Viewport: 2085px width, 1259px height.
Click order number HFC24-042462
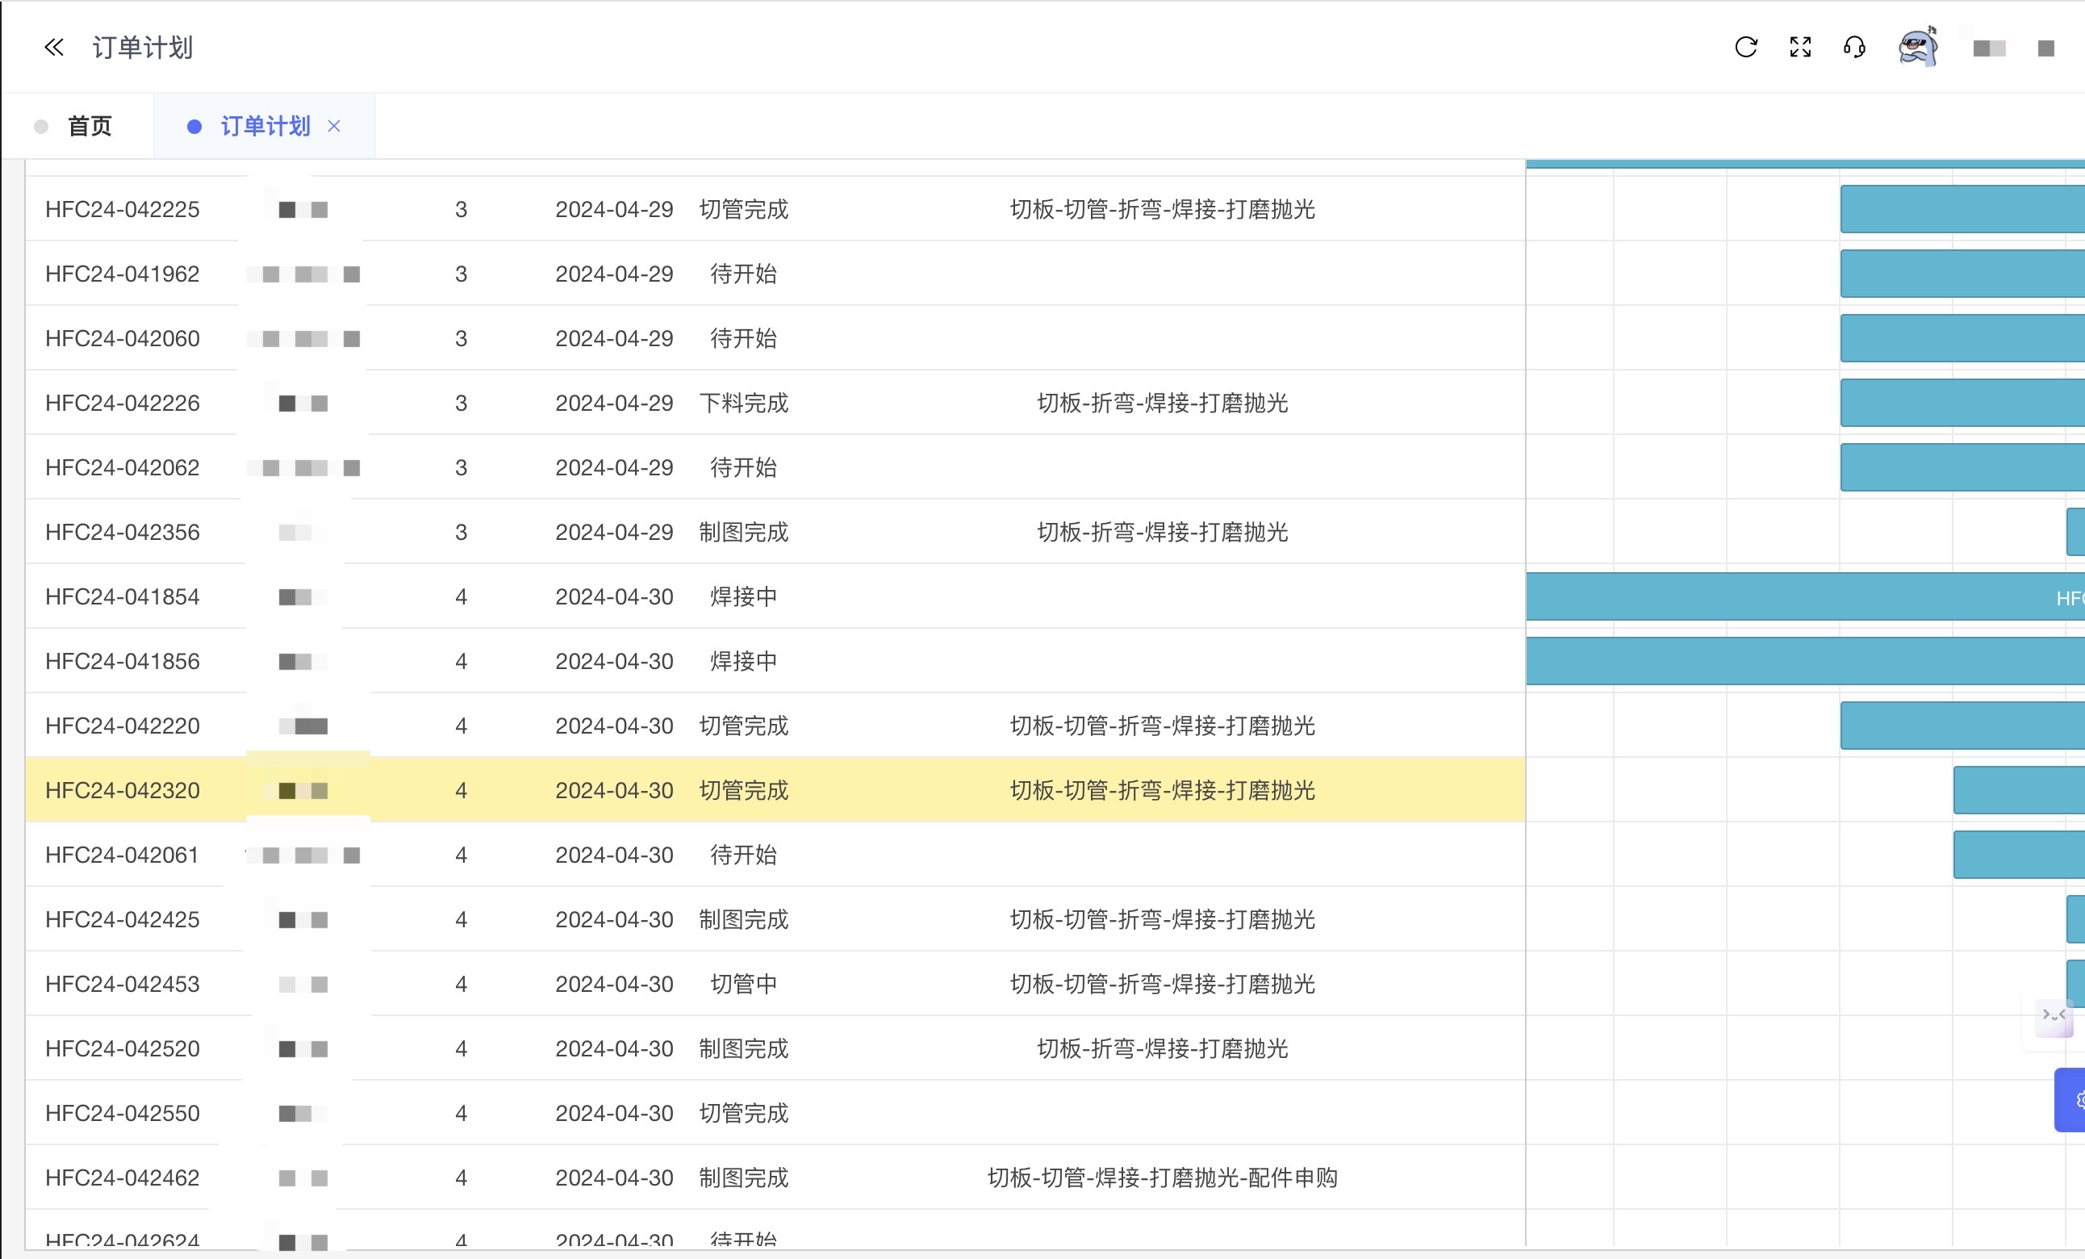pos(123,1177)
